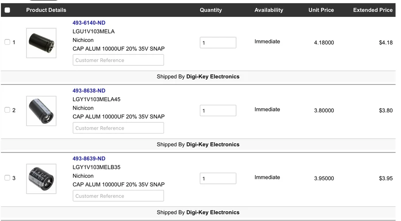The image size is (401, 221).
Task: Open part number link 493-8638-ND
Action: [89, 91]
